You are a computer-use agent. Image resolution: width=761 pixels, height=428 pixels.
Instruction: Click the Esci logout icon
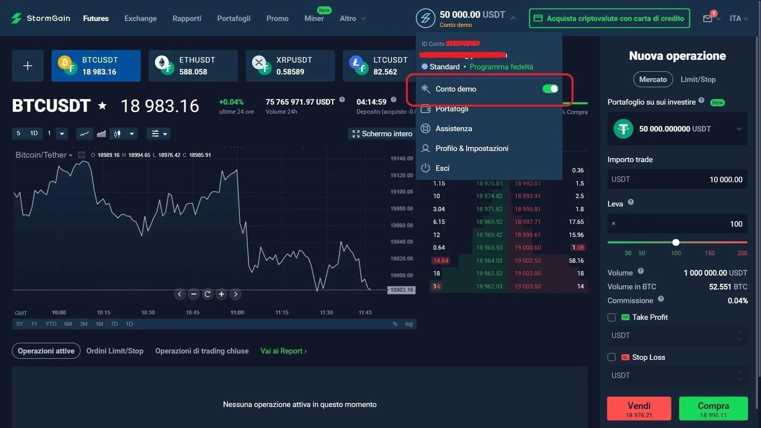[426, 168]
